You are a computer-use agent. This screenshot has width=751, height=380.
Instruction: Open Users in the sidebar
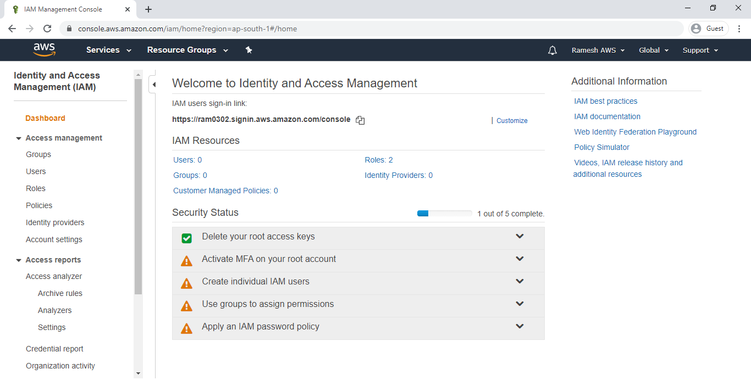click(x=36, y=171)
